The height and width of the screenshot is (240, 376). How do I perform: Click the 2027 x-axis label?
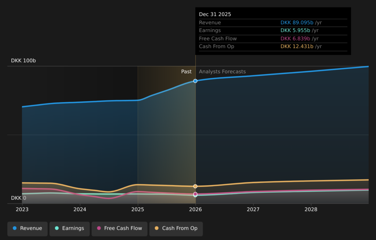click(253, 209)
